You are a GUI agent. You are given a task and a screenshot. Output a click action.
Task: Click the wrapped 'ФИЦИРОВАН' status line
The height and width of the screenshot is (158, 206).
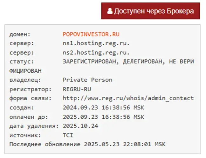tap(25, 71)
